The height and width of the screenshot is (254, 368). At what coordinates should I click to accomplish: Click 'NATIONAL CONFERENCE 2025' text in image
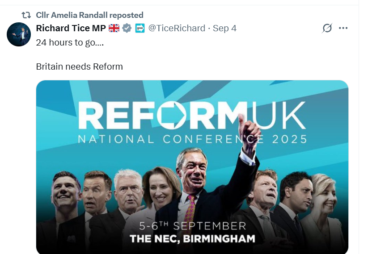(192, 139)
